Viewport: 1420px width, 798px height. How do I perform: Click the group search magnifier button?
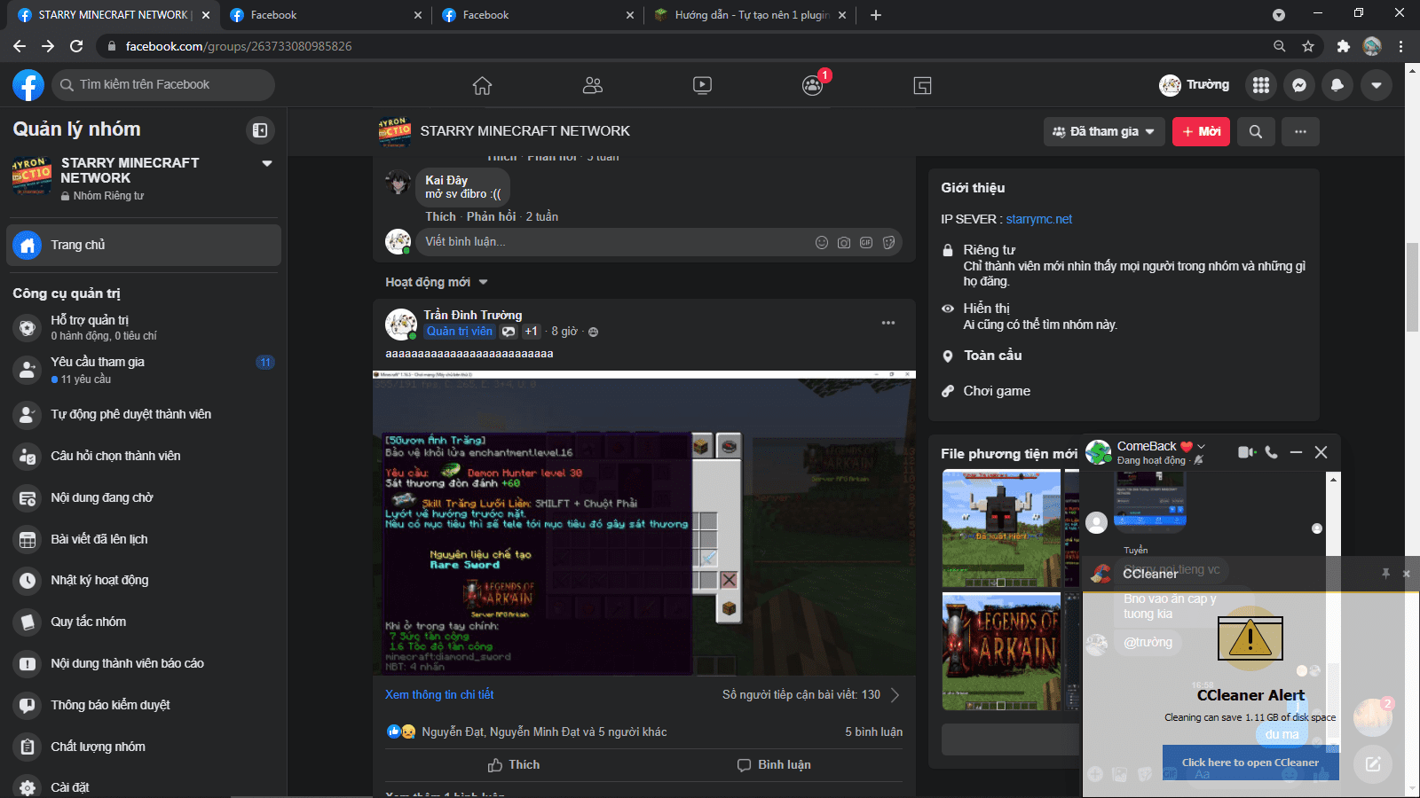1256,131
